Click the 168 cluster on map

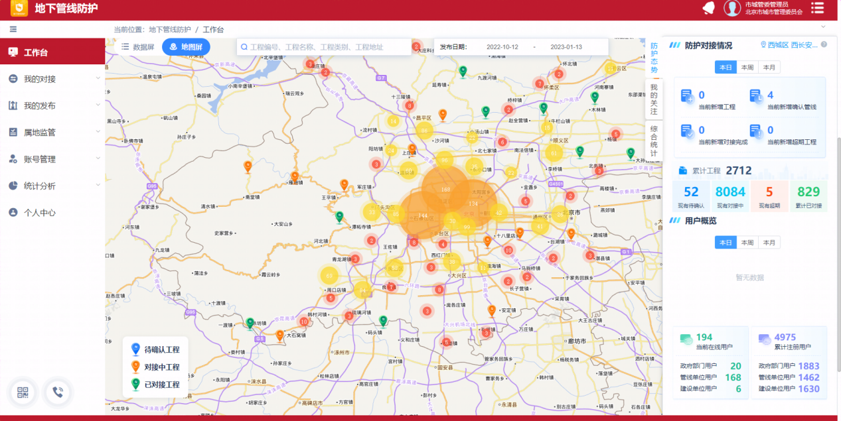click(445, 190)
